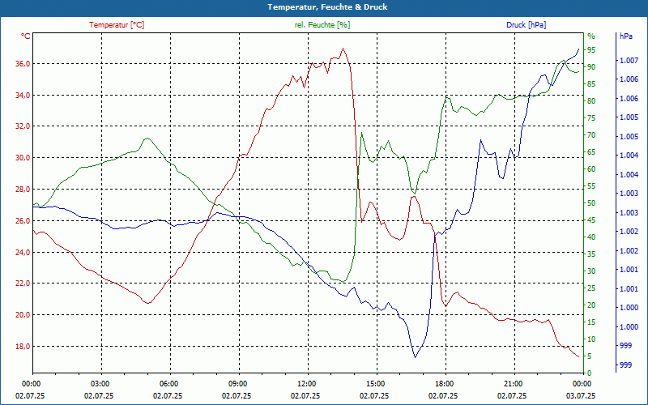The image size is (648, 405).
Task: Click the '10' humidity axis value
Action: point(591,339)
